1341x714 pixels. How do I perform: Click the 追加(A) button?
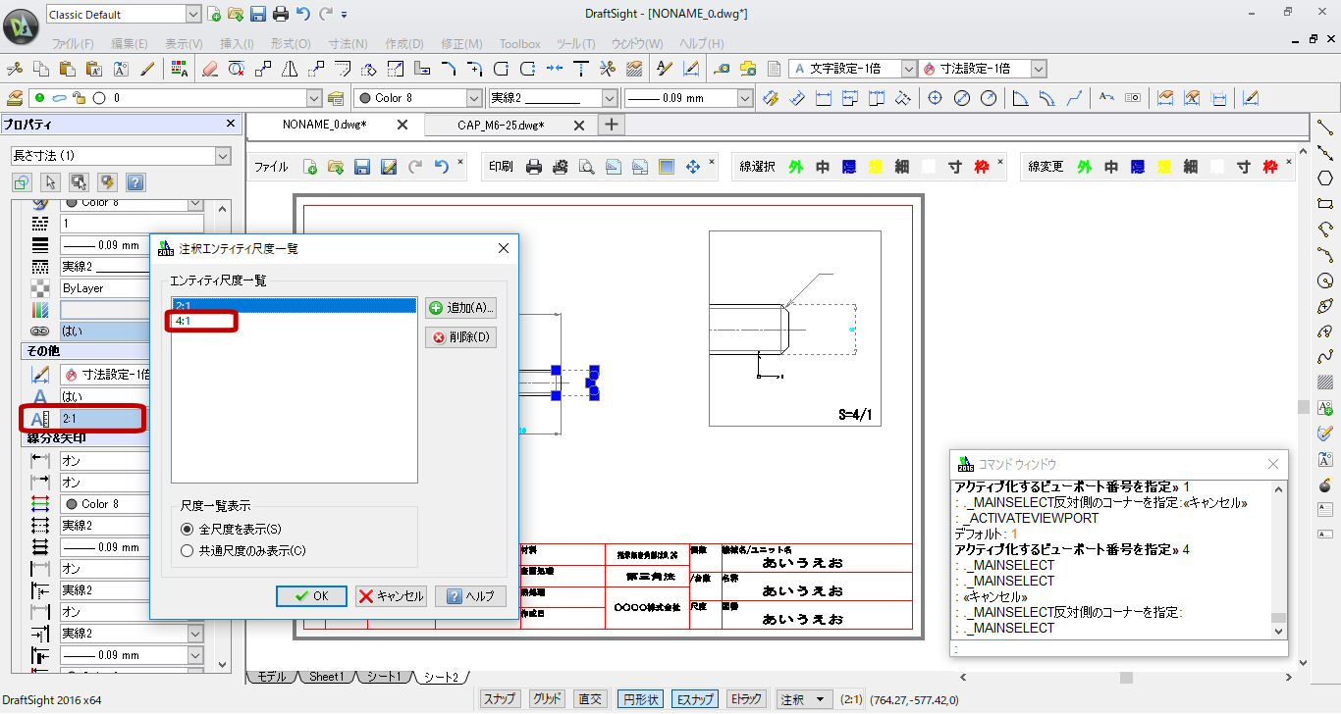pos(460,308)
